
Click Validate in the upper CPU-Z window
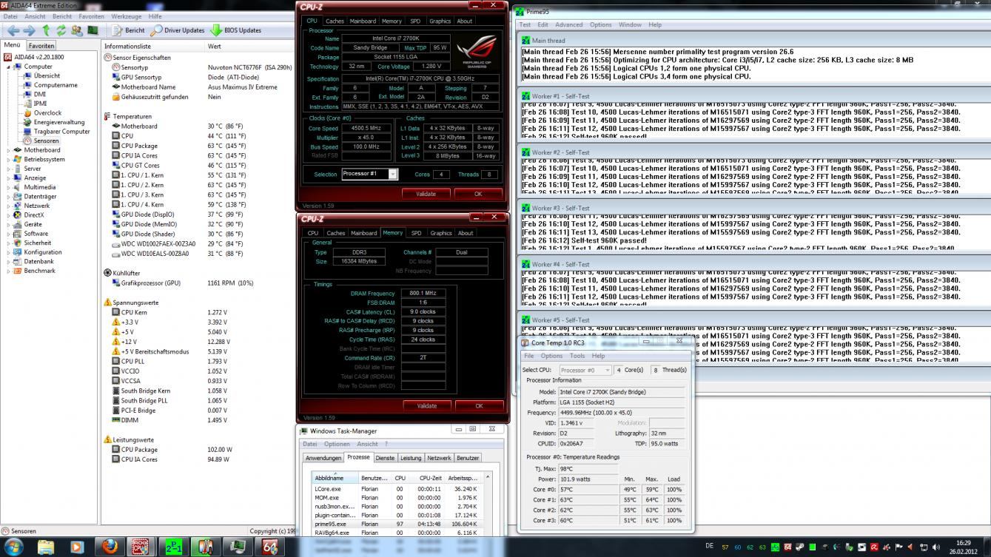pos(426,194)
